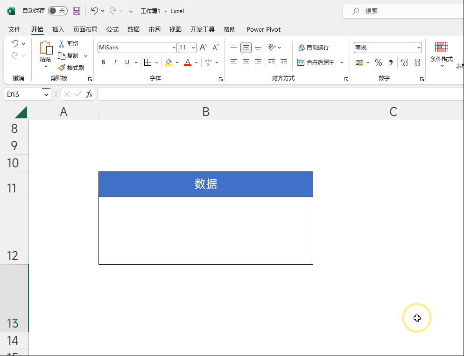The height and width of the screenshot is (356, 464).
Task: Click the Copy (复制) button
Action: (68, 56)
